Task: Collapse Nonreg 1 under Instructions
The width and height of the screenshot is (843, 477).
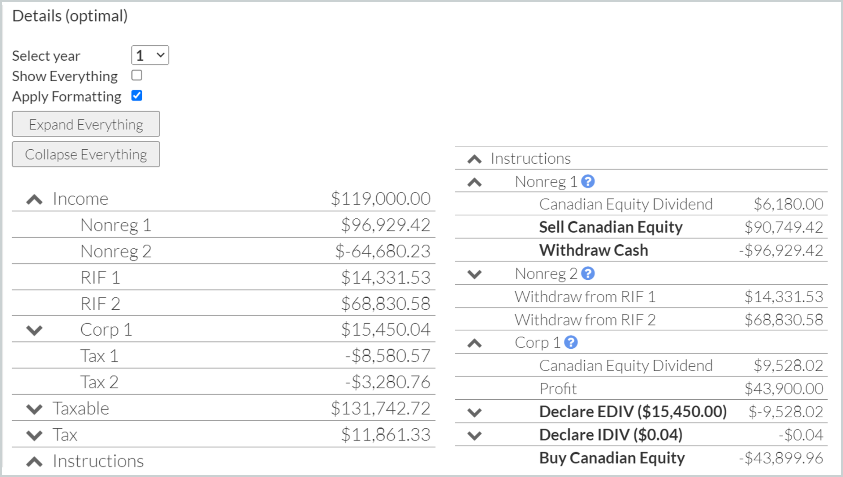Action: click(474, 181)
